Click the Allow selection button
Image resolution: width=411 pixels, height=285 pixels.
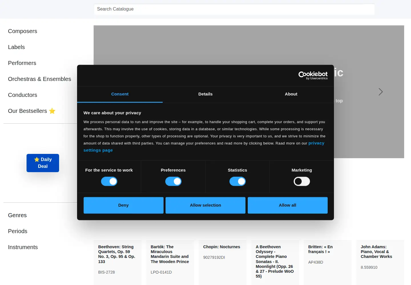tap(205, 205)
